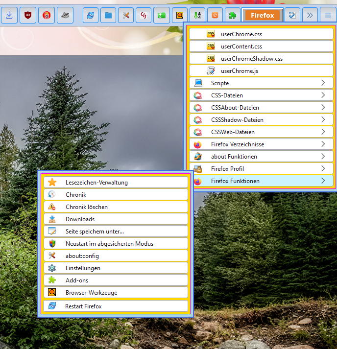Open userChromeShadow.css from the menu
Screen dimensions: 337x349
(x=261, y=59)
